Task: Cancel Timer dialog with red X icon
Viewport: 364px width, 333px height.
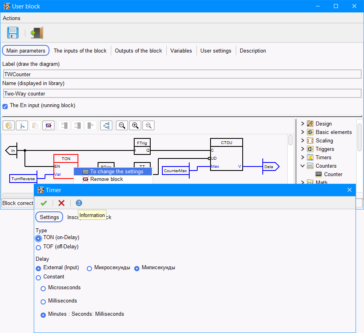Action: point(61,203)
